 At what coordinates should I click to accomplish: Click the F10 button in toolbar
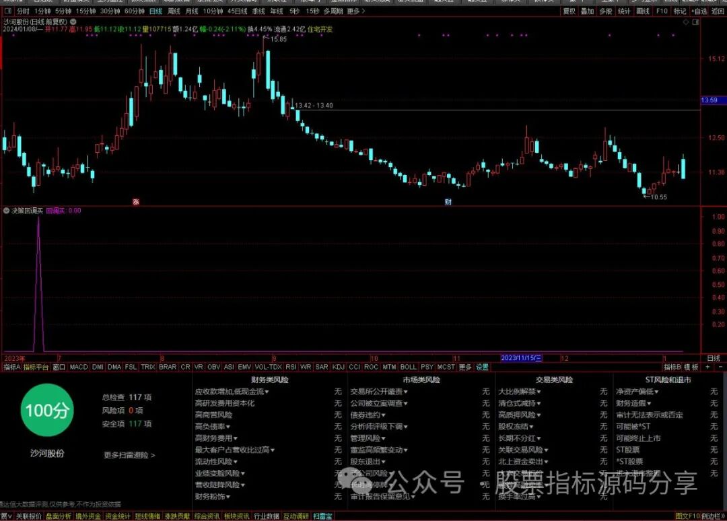point(662,11)
